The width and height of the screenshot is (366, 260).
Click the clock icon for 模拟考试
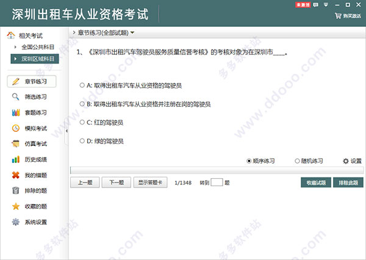pos(16,128)
